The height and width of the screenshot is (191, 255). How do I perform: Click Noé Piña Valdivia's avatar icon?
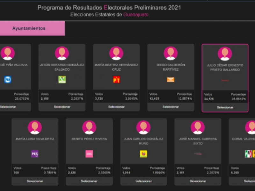pyautogui.click(x=7, y=53)
